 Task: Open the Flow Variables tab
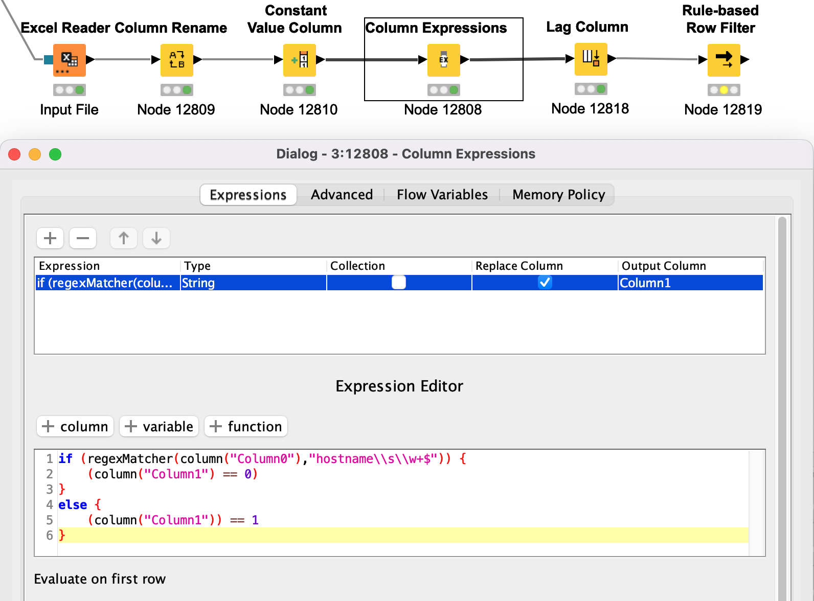coord(442,195)
